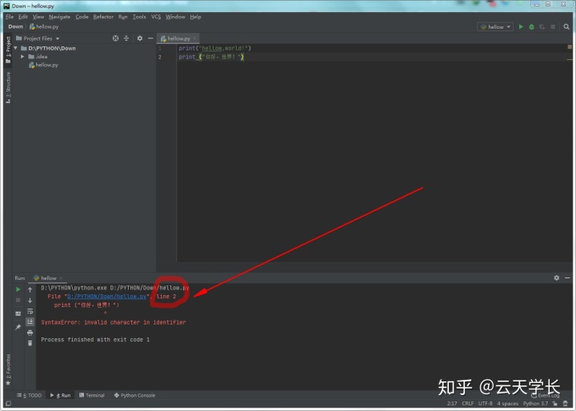Restore layout icon in Run panel
Image resolution: width=576 pixels, height=411 pixels.
[x=18, y=313]
